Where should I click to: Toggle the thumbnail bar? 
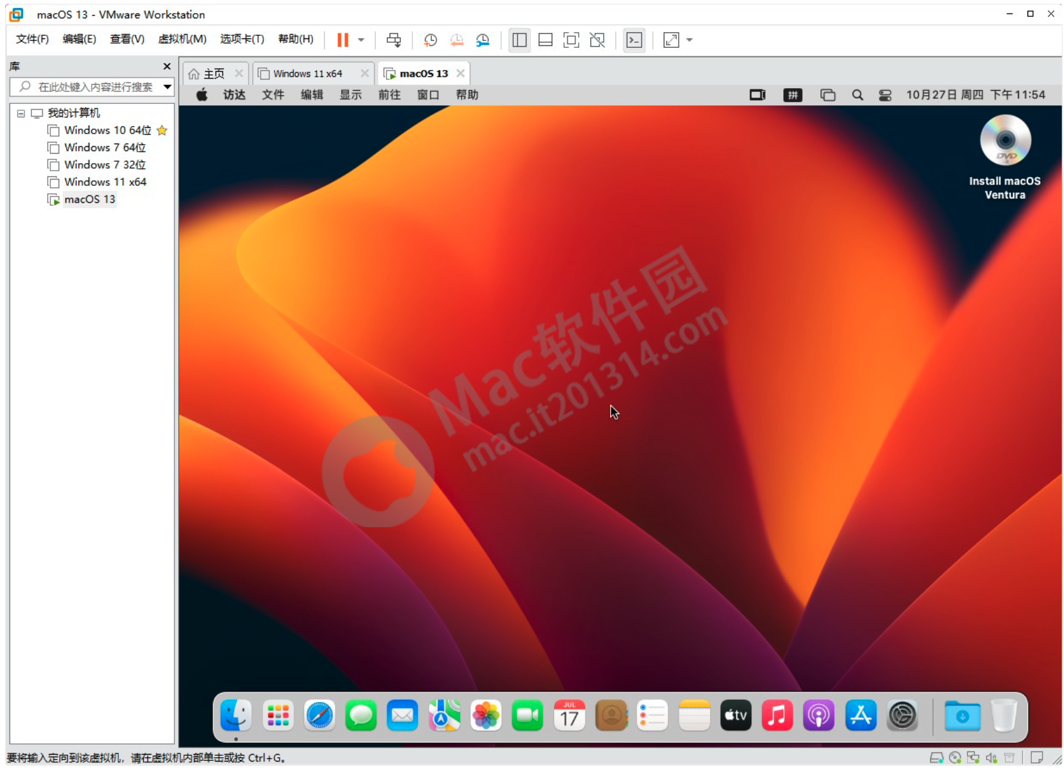[x=545, y=40]
